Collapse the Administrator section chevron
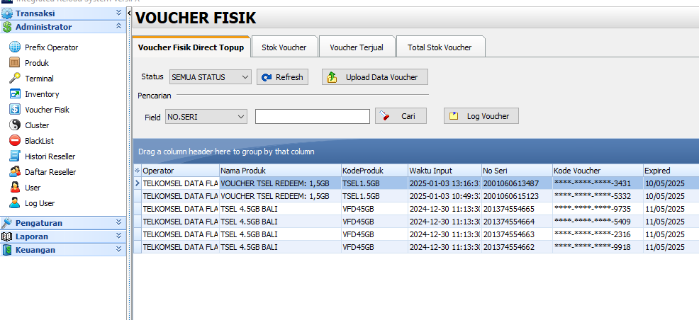This screenshot has width=699, height=320. [x=118, y=27]
